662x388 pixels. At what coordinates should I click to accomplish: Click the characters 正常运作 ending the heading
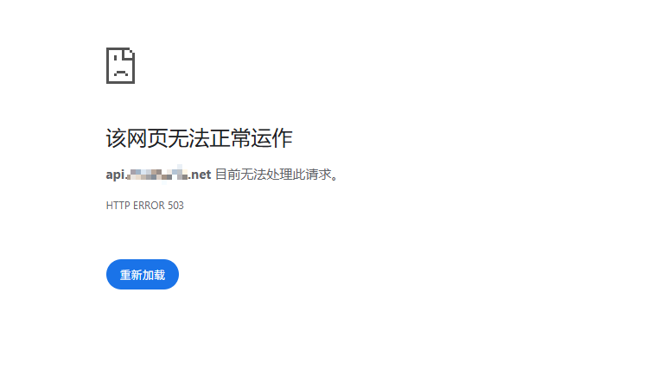[251, 138]
